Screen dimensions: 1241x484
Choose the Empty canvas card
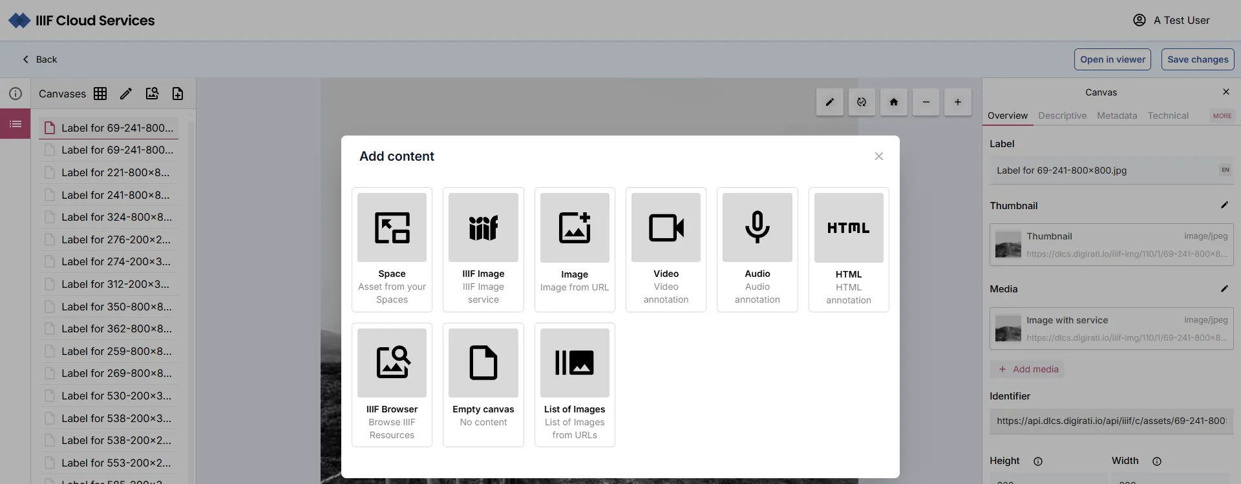(x=483, y=385)
